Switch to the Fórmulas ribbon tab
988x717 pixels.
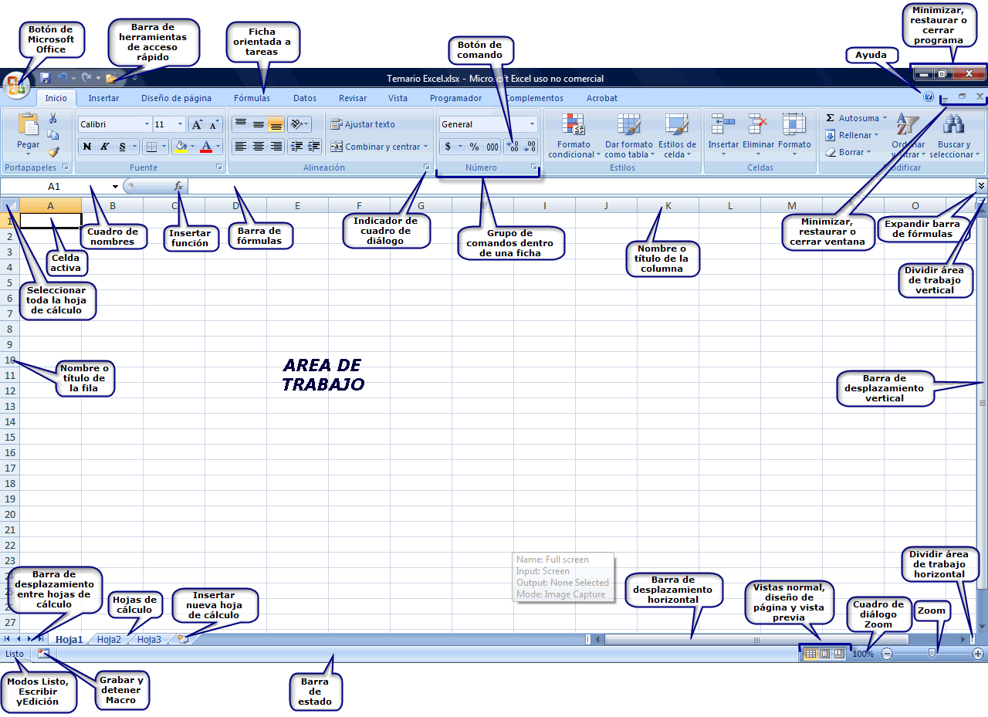(x=253, y=98)
